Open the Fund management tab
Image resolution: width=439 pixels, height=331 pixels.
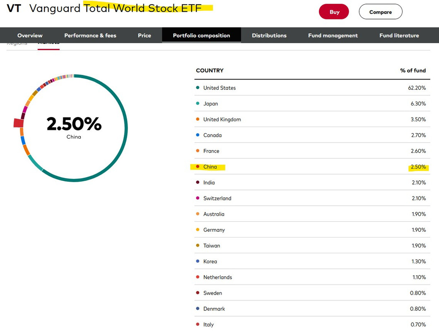(333, 35)
